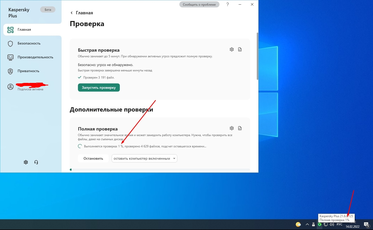Open the support headset icon
The height and width of the screenshot is (230, 373).
36,162
